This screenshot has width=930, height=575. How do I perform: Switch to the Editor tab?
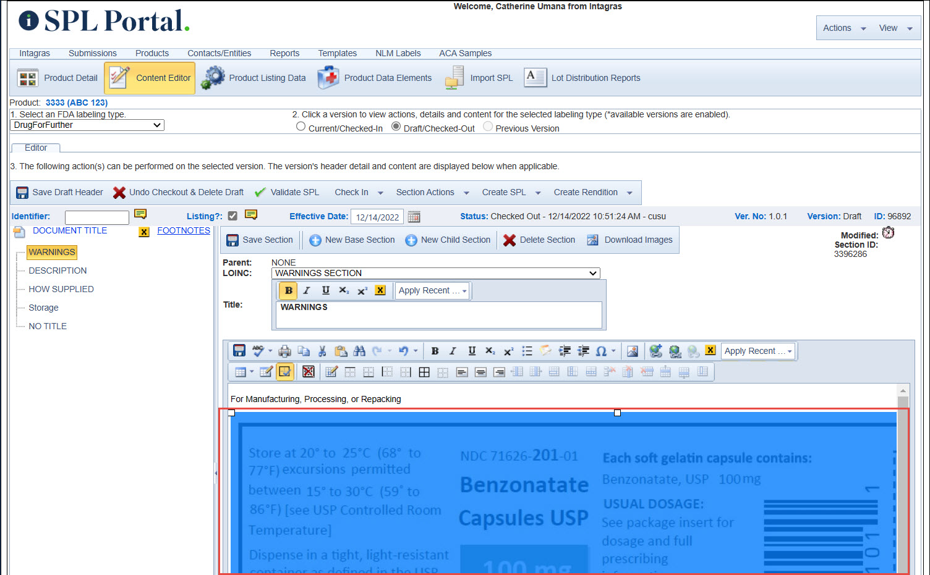[x=36, y=148]
